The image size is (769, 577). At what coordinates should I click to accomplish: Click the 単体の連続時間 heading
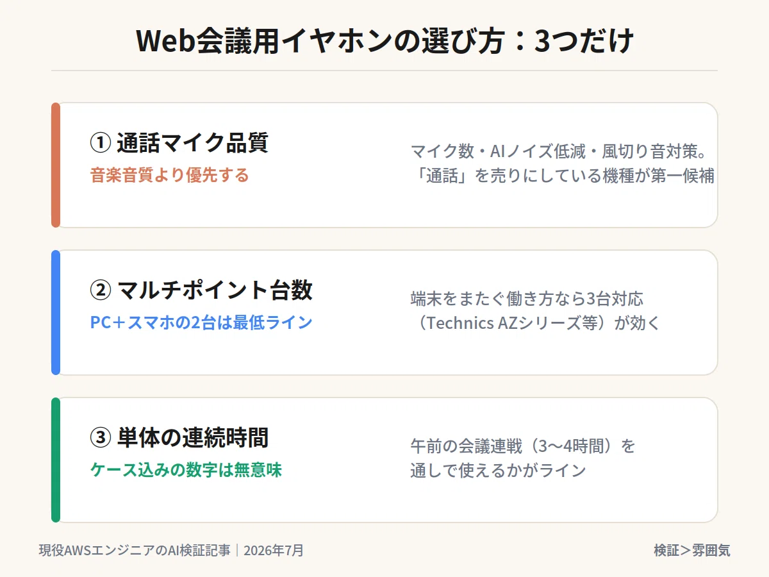click(192, 438)
